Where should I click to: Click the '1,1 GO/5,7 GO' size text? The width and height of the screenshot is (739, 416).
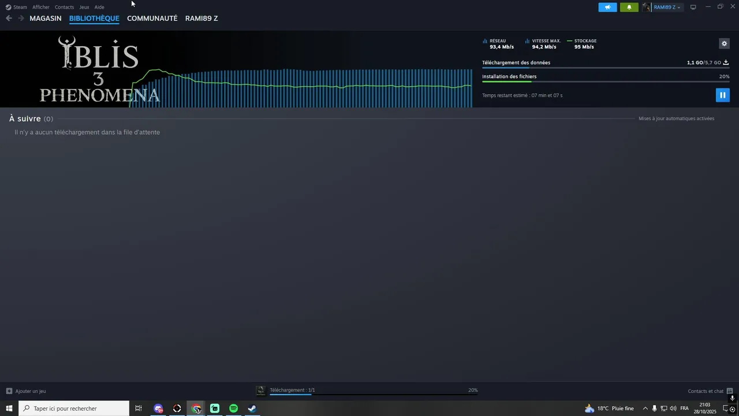tap(704, 62)
